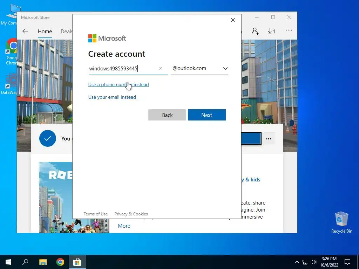Open Privacy & Cookies link

coord(131,214)
